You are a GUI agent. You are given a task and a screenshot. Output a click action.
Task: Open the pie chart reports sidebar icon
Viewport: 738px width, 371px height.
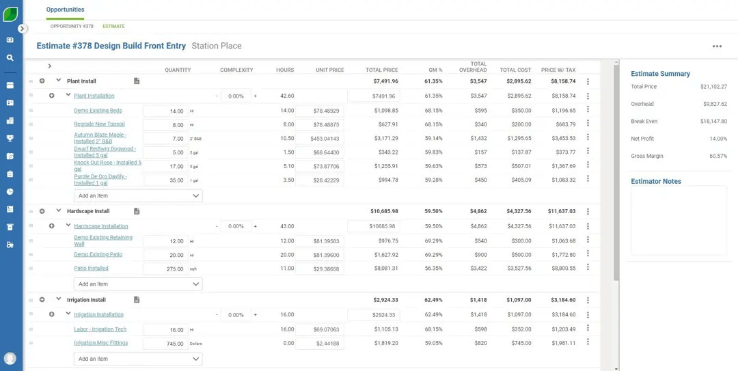[10, 191]
